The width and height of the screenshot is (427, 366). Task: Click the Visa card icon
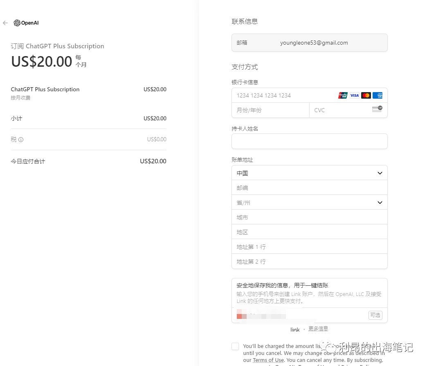pyautogui.click(x=354, y=95)
